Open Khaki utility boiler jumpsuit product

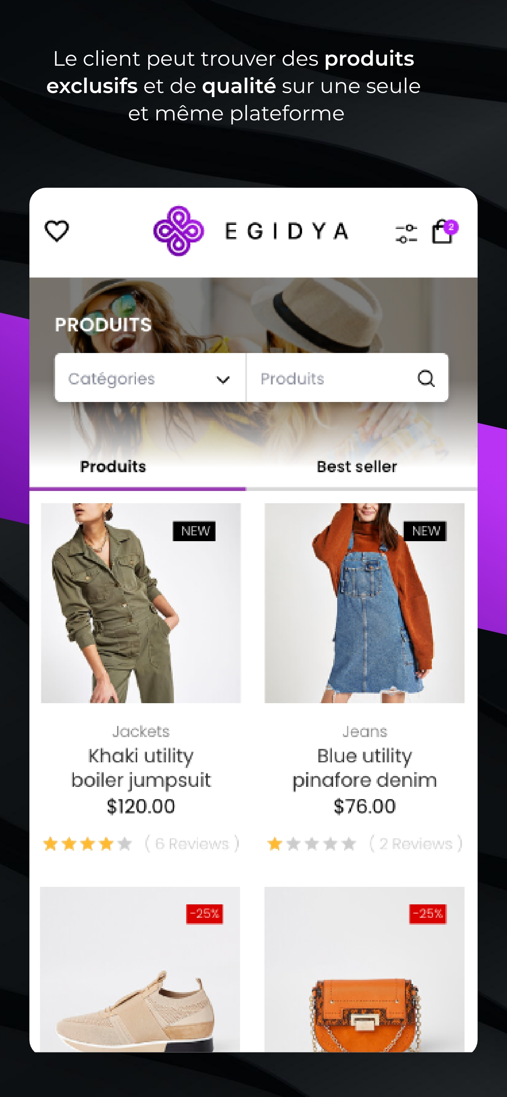click(141, 768)
